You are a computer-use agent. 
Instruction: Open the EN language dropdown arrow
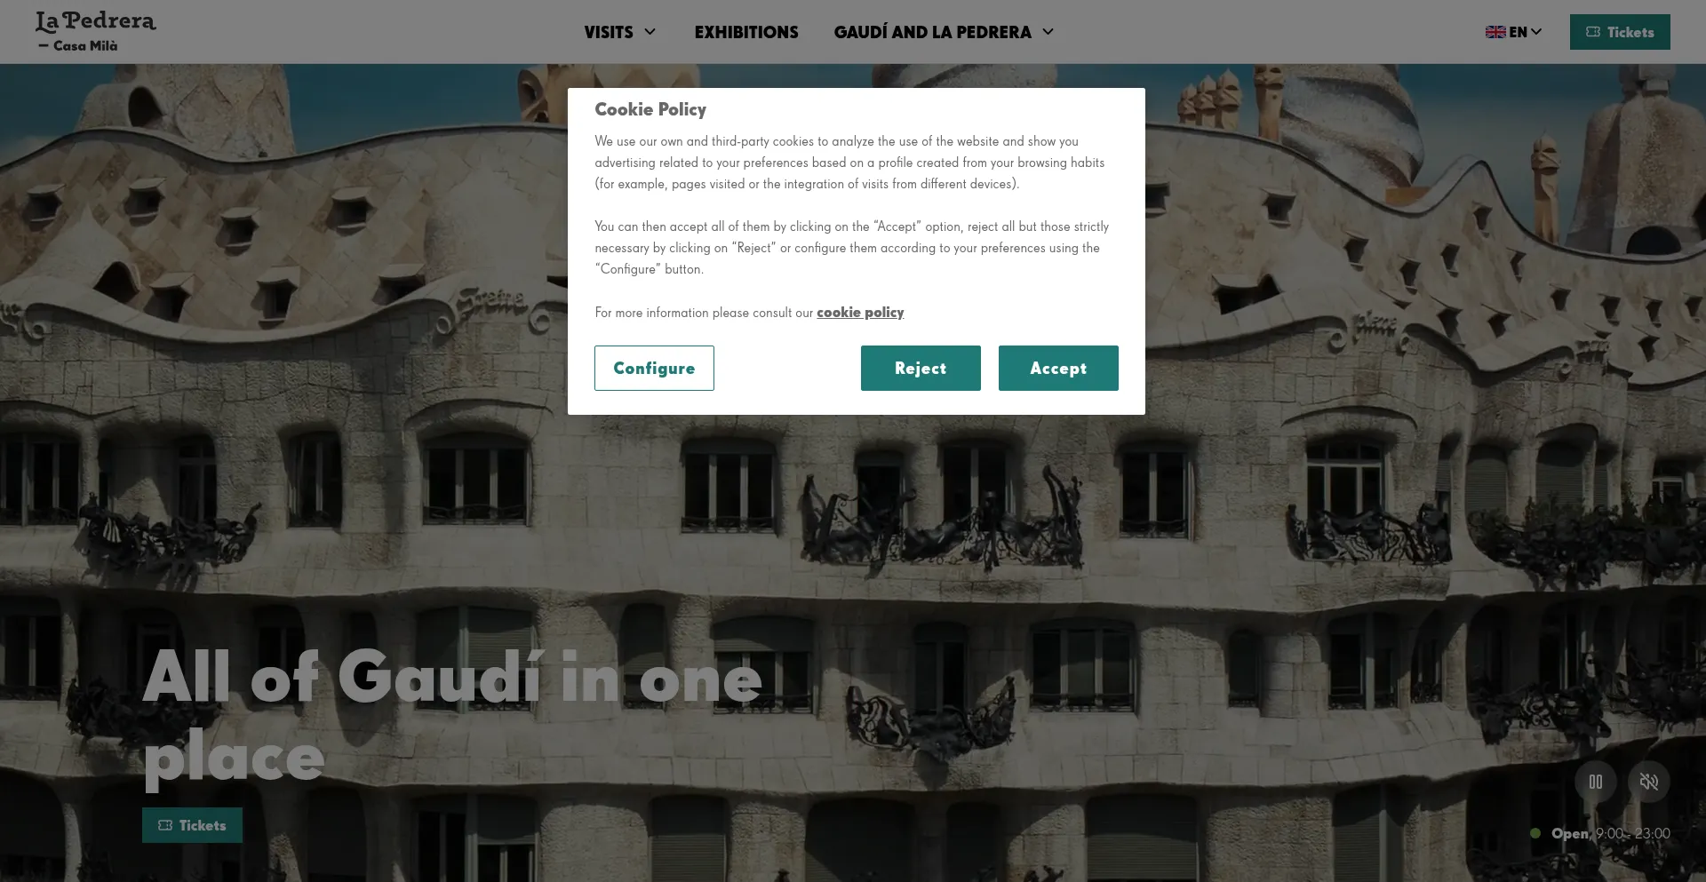[1536, 32]
